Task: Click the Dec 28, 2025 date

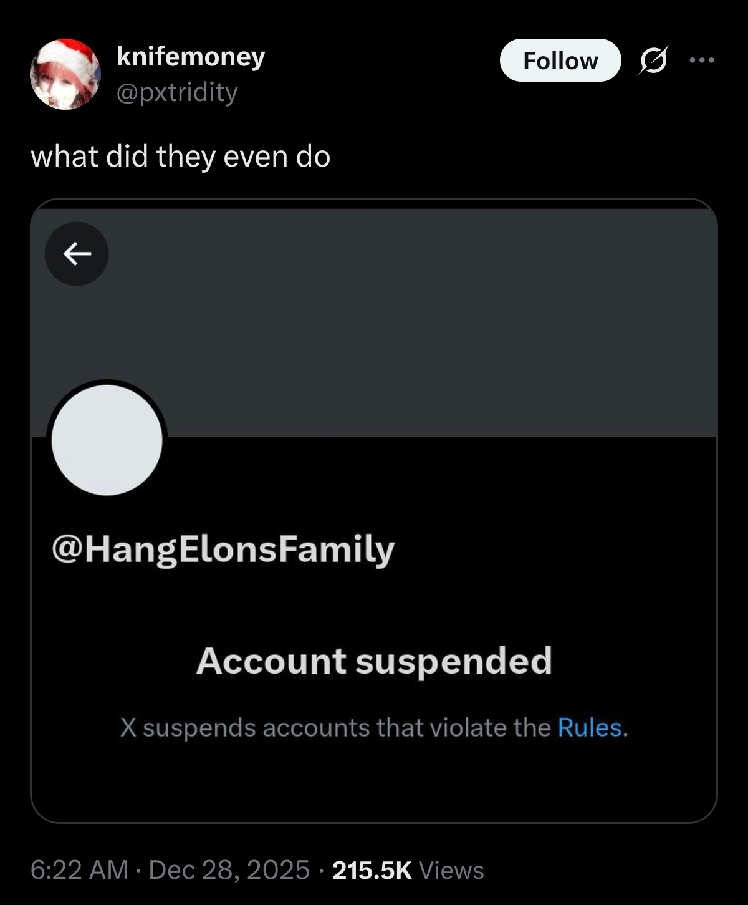Action: (229, 869)
